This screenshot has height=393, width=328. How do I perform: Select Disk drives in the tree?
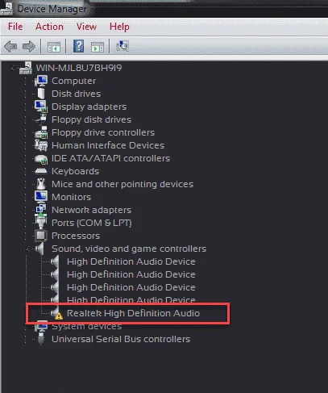77,94
